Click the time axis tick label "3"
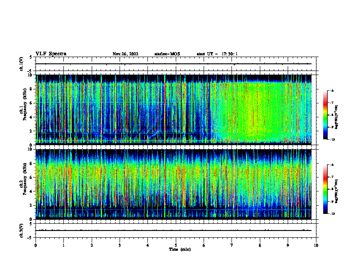This screenshot has height=275, width=356. click(x=120, y=245)
